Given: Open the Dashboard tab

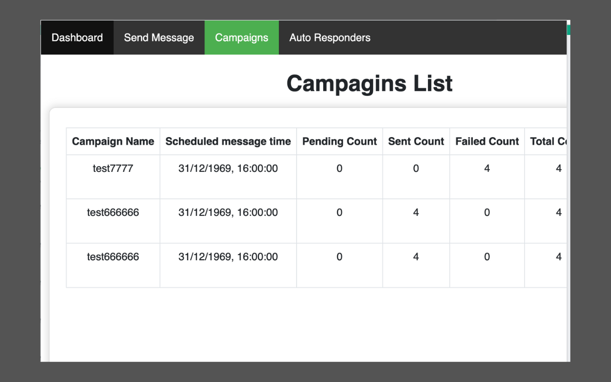Looking at the screenshot, I should [77, 38].
